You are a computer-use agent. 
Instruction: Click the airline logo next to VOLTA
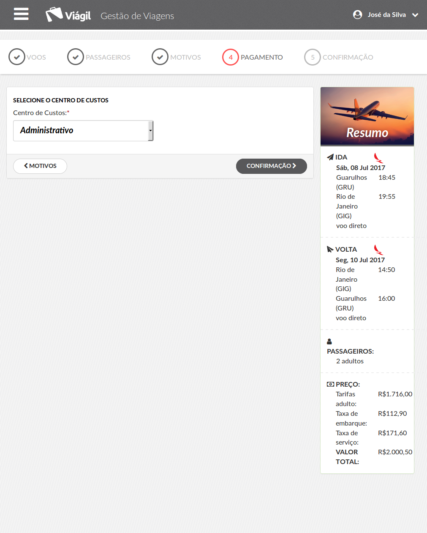tap(378, 250)
